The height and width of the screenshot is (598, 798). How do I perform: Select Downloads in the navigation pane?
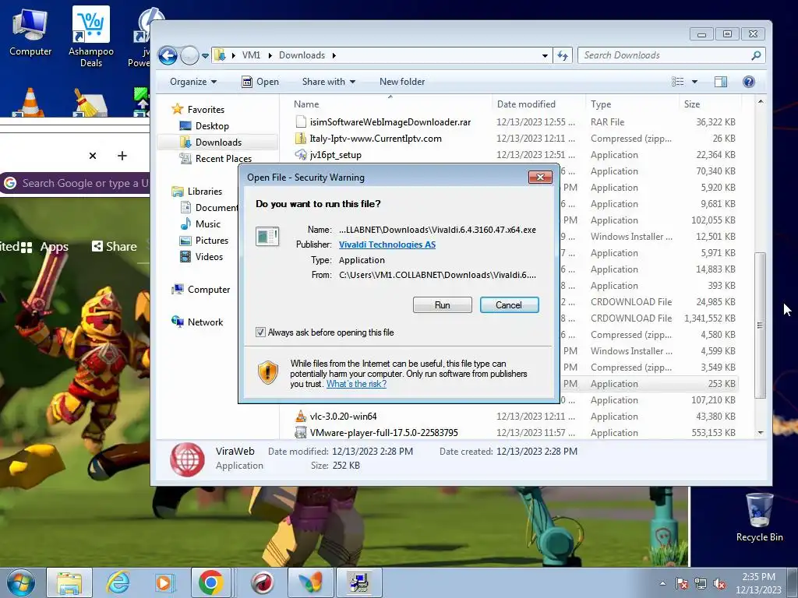tap(218, 142)
